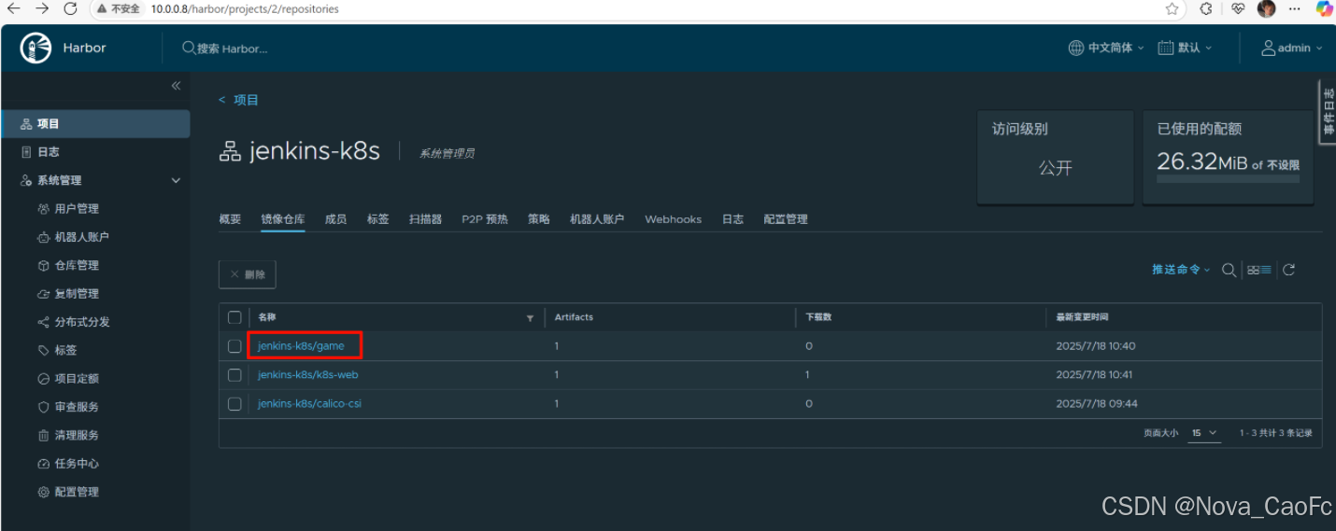1336x531 pixels.
Task: Click the browser address bar URL
Action: [245, 9]
